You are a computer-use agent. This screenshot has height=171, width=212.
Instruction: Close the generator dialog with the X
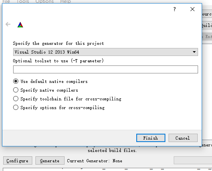(192, 9)
